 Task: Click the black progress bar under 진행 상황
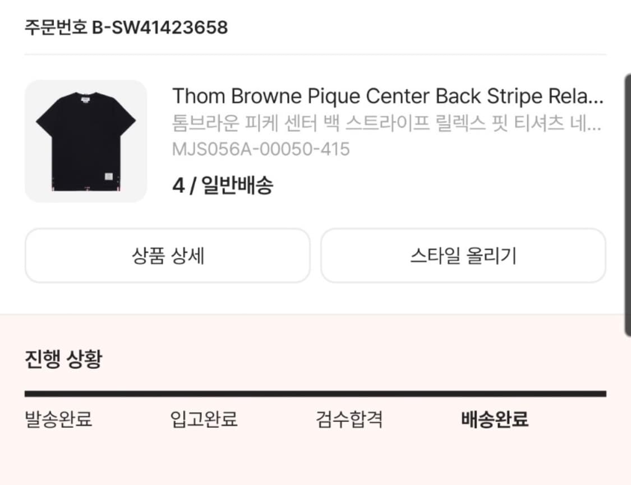click(315, 394)
